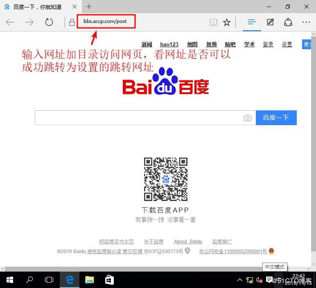Open Action Center notification icon

[x=269, y=280]
